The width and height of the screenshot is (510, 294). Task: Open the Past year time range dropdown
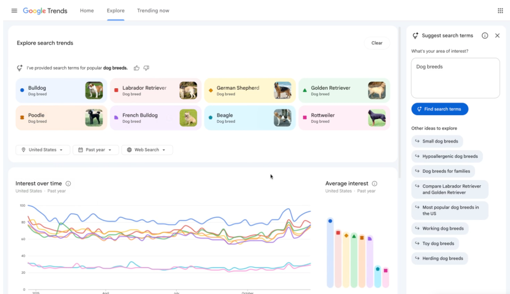[x=96, y=149]
